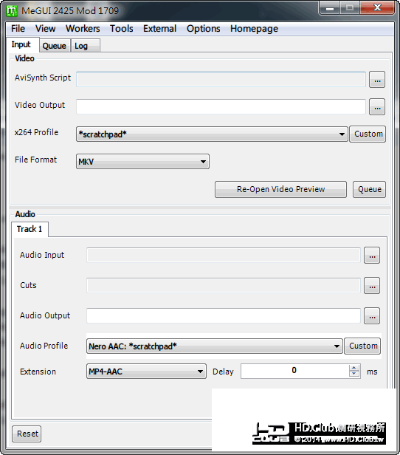The height and width of the screenshot is (455, 400).
Task: Open the Tools menu
Action: (122, 28)
